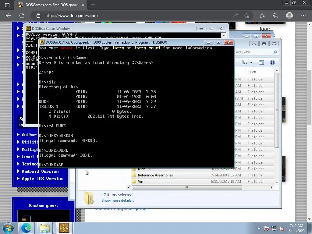
Task: Close the DOSGames.com tab
Action: [x=83, y=5]
